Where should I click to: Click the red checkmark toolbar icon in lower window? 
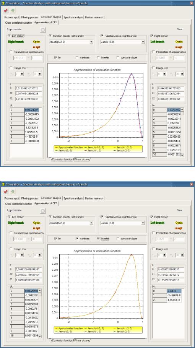pyautogui.click(x=6, y=191)
